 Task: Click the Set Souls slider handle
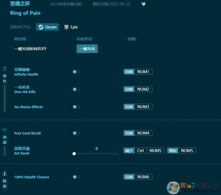[x=74, y=154]
